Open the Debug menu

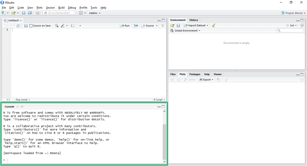[72, 8]
